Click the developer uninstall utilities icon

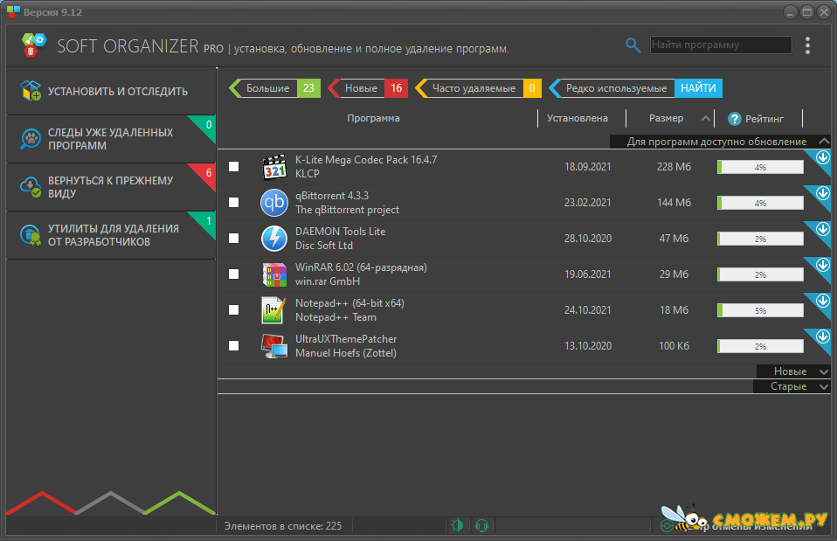tap(31, 235)
